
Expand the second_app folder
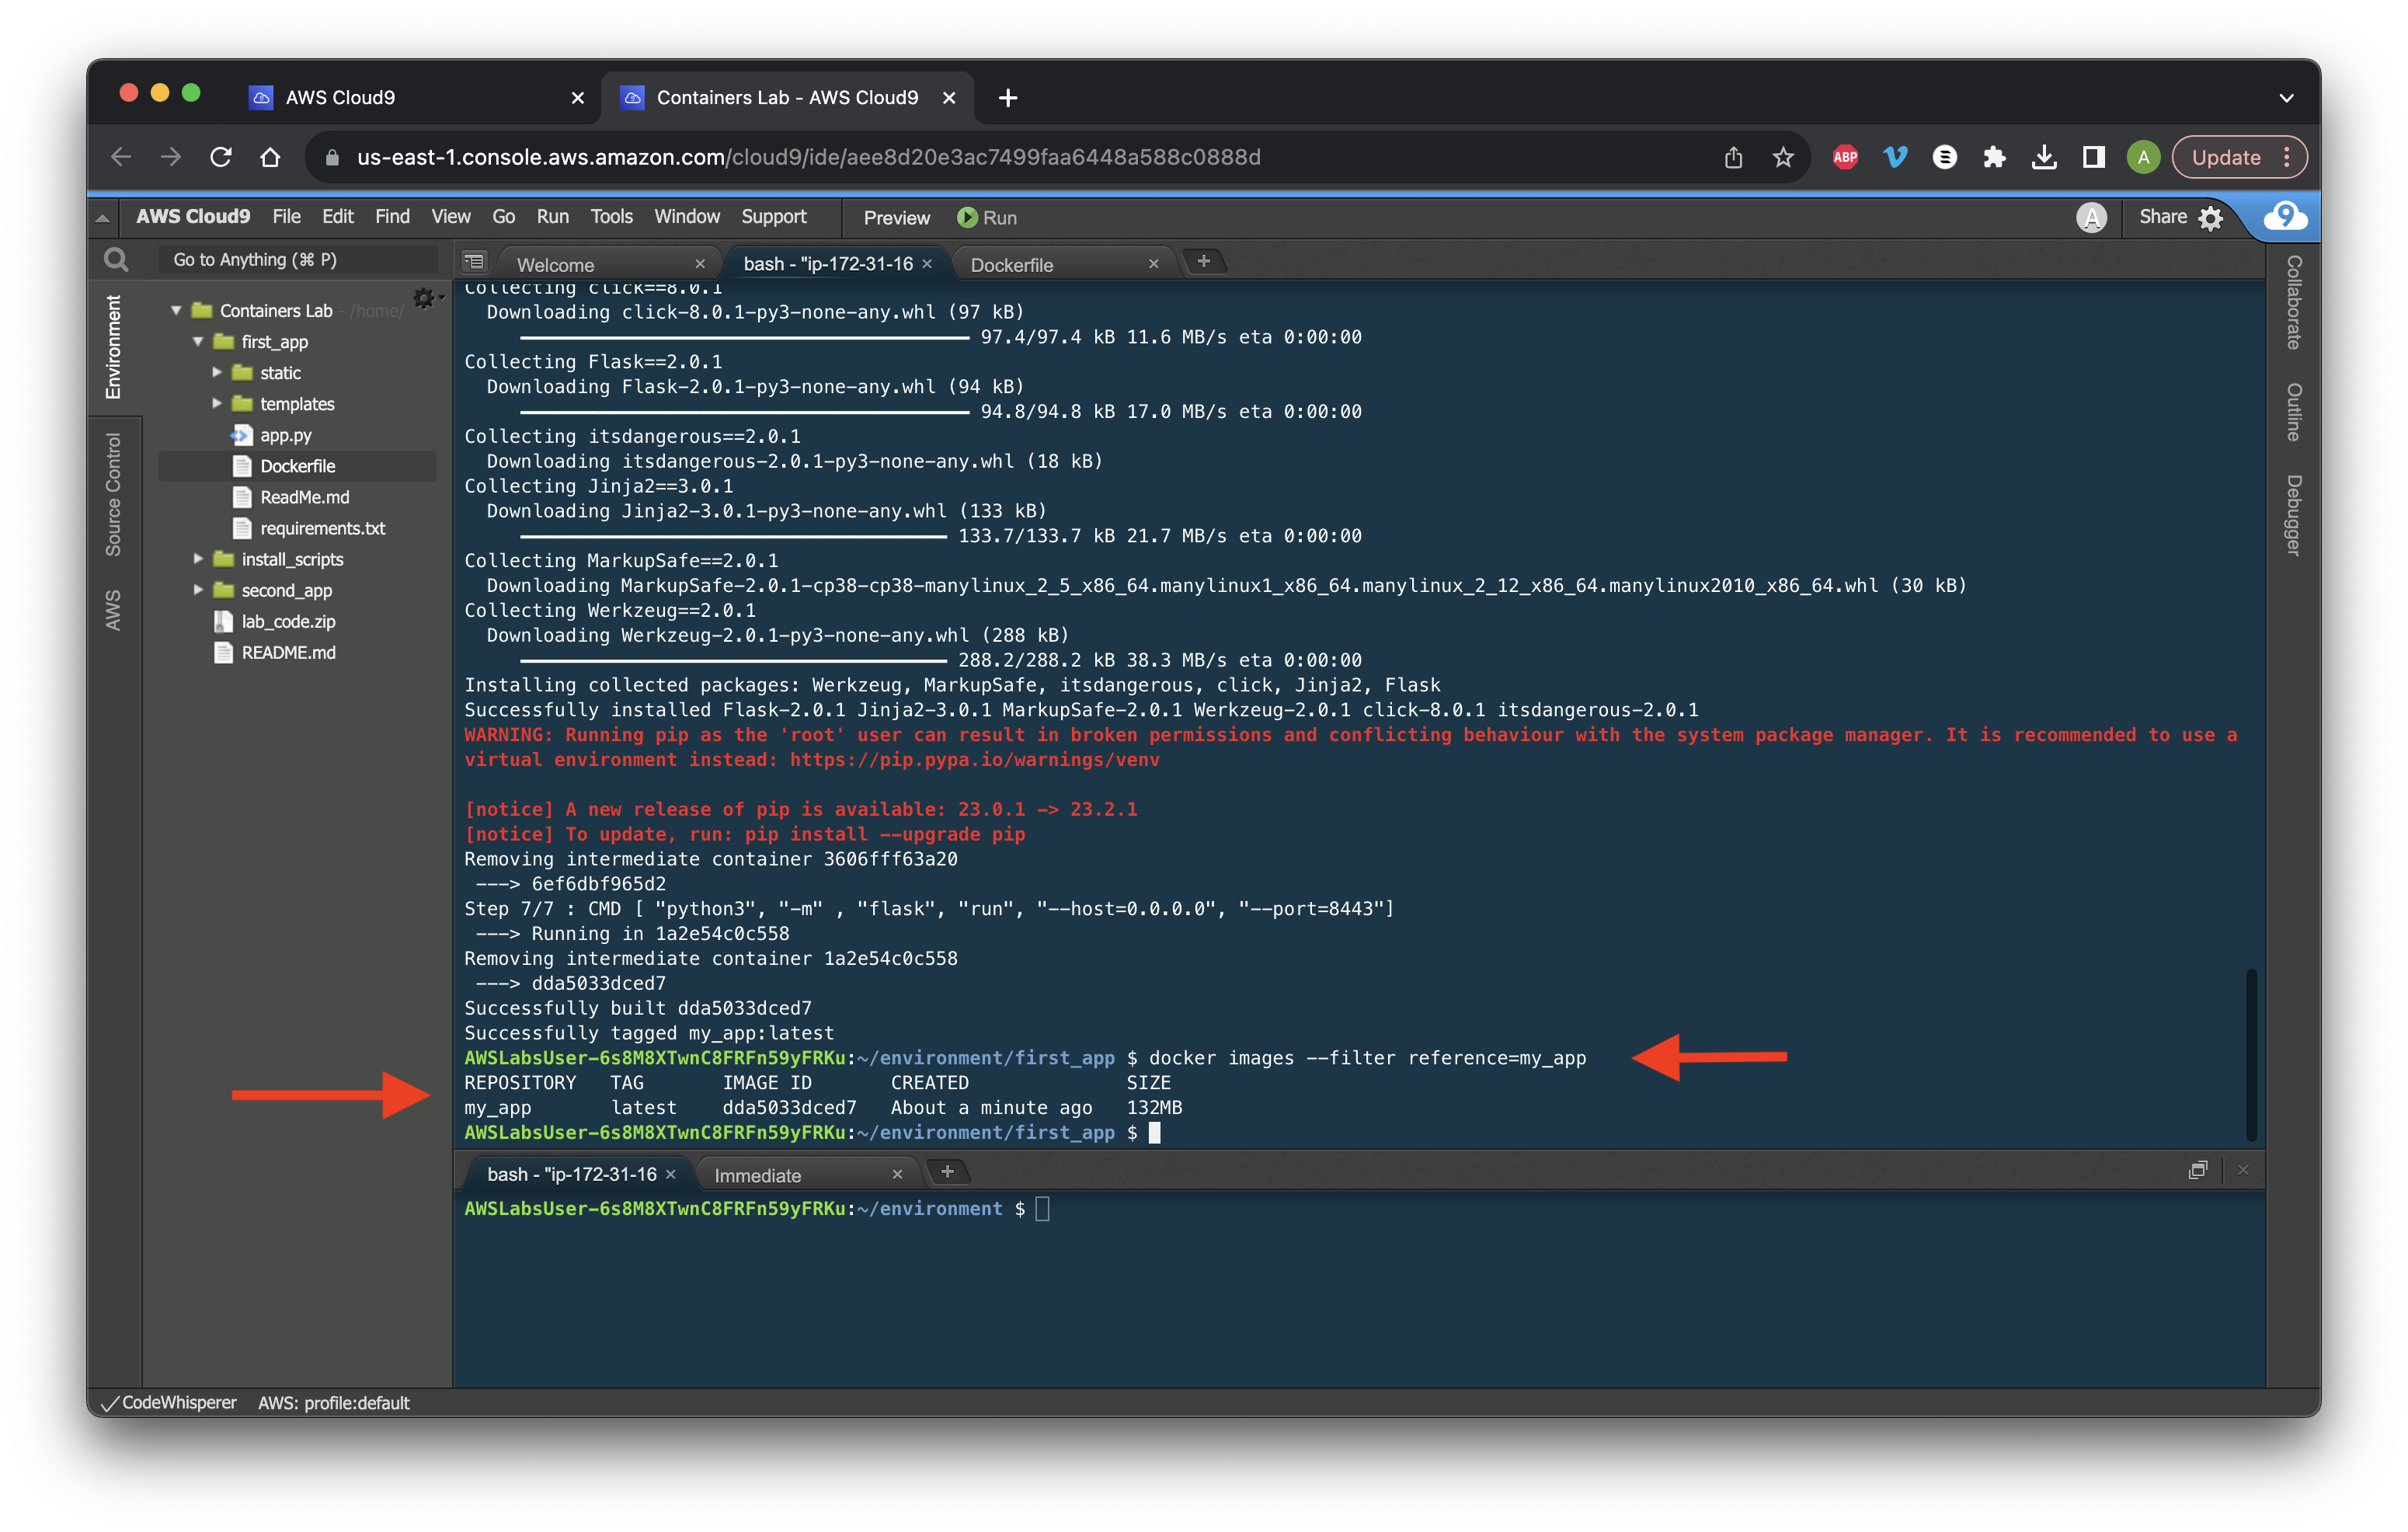pos(198,590)
